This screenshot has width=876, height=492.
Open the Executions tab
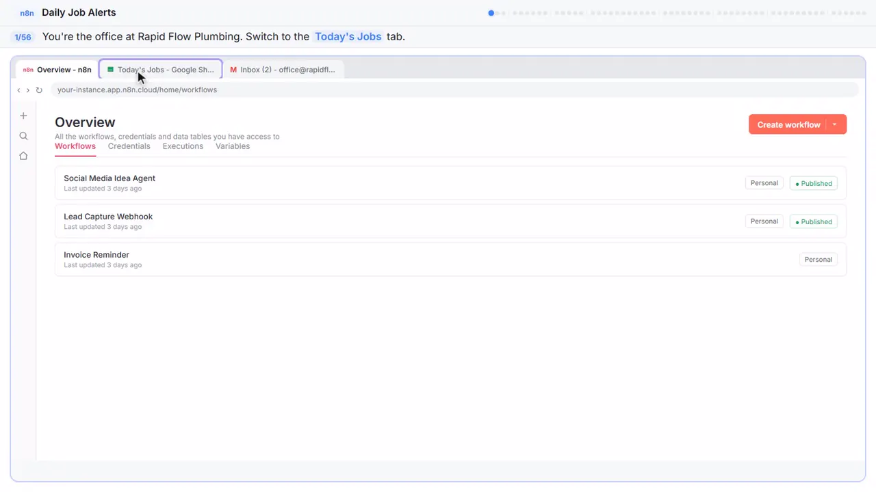(183, 146)
